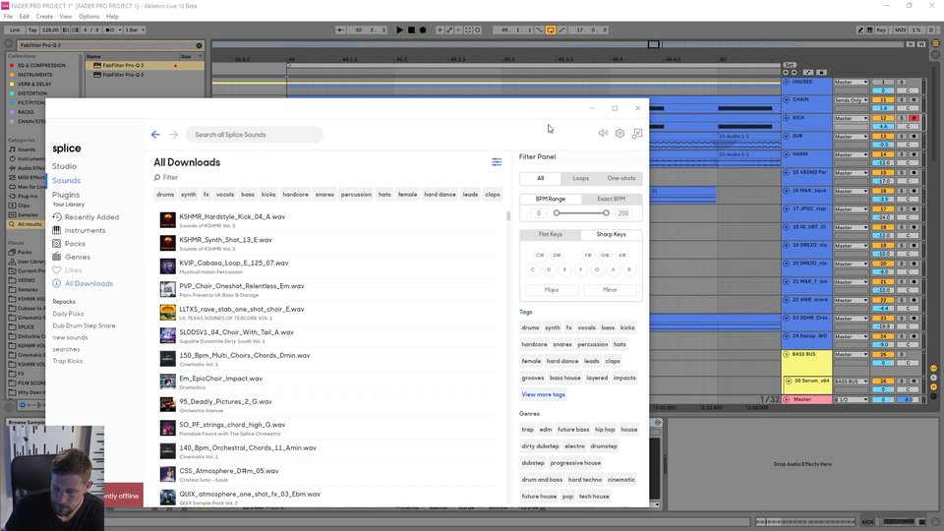This screenshot has width=944, height=531.
Task: Open Instruments in Splice library
Action: 79,230
